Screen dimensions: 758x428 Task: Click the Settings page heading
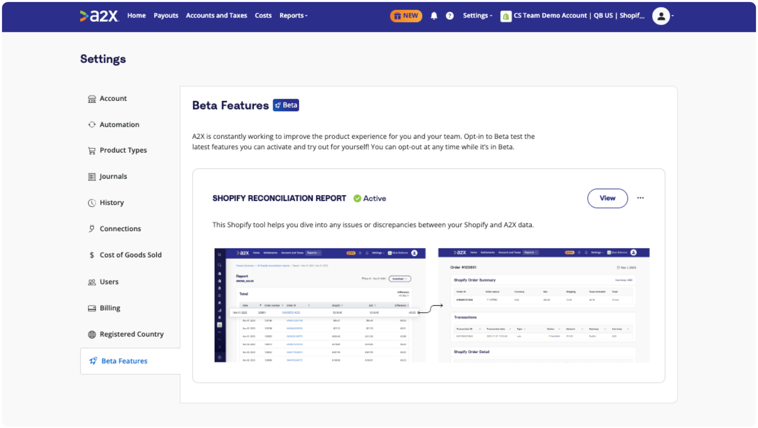(x=103, y=60)
